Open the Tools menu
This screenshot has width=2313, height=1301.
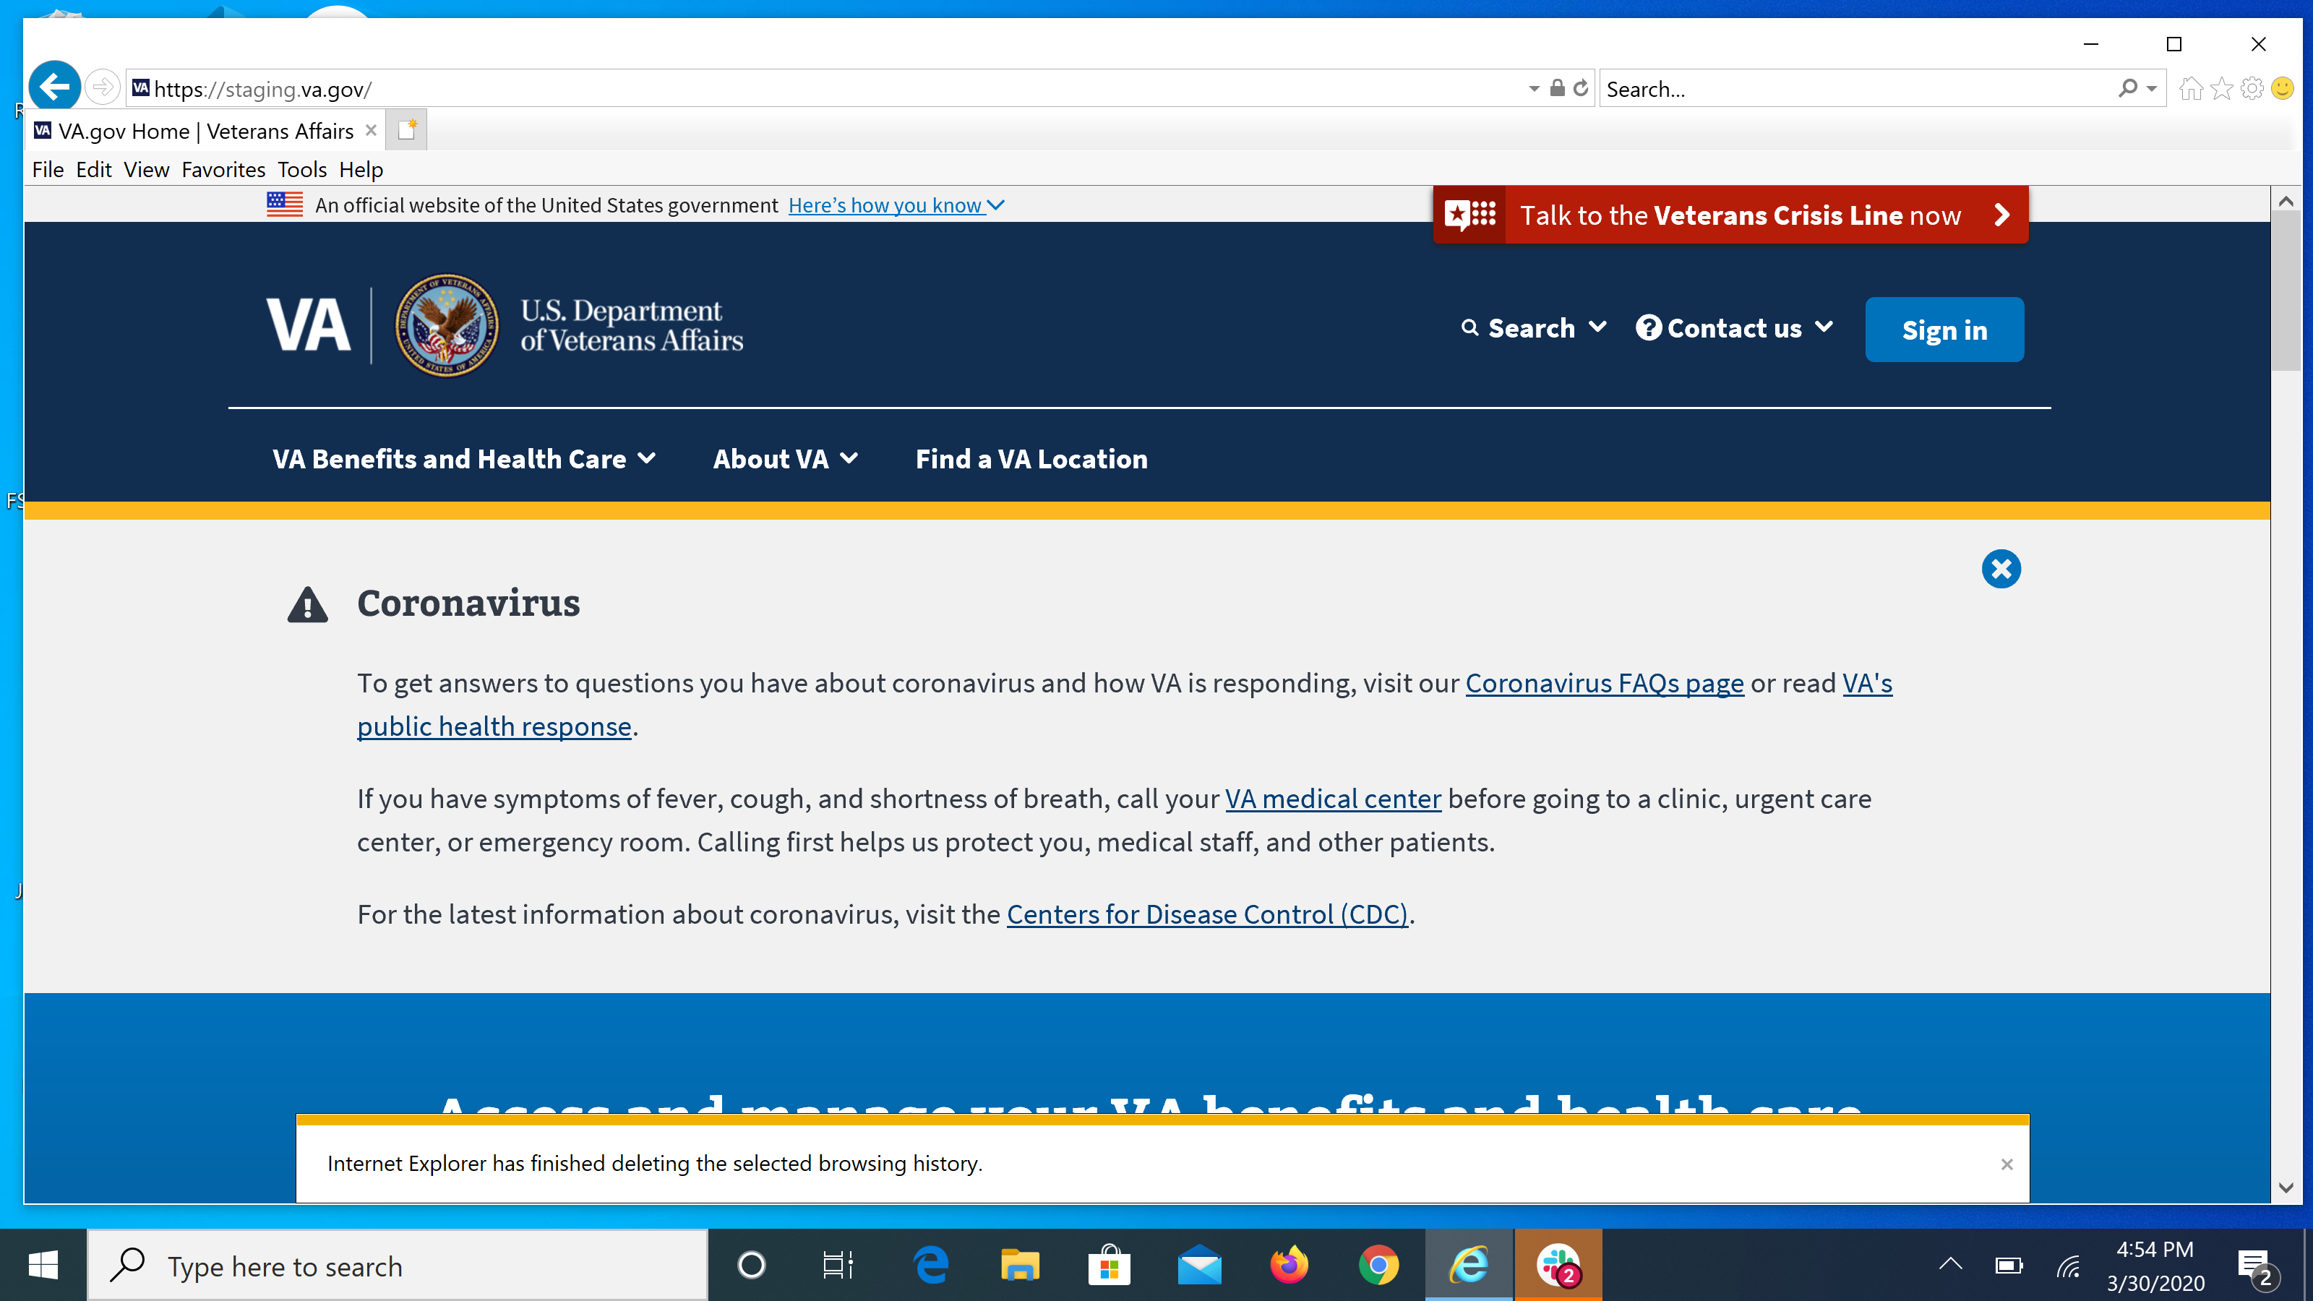tap(301, 170)
